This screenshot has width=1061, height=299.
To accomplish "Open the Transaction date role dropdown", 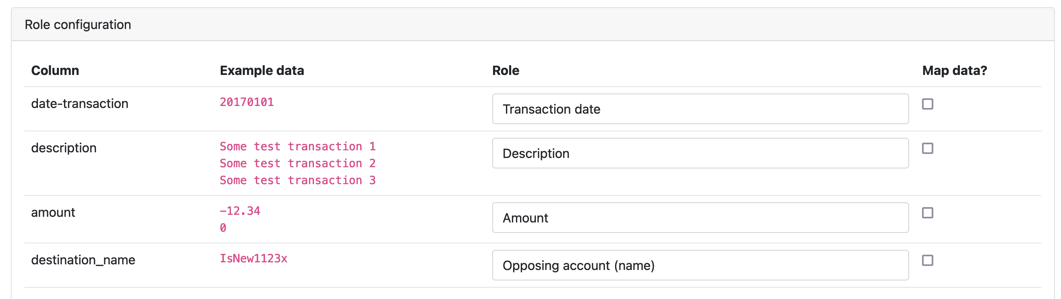I will coord(700,109).
